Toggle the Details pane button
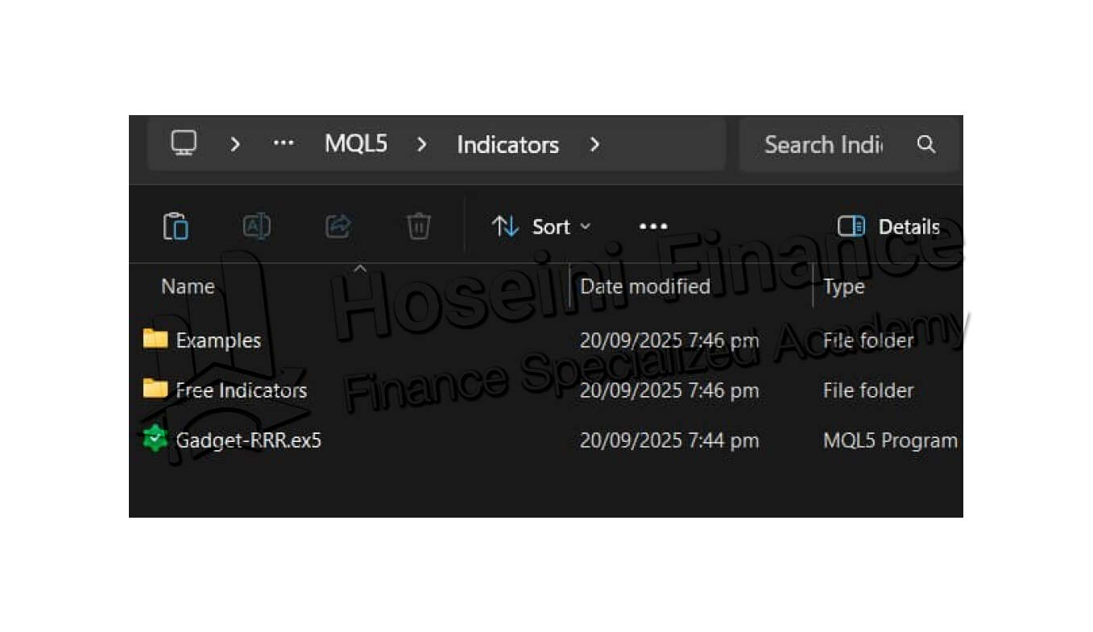This screenshot has height=632, width=1093. [x=888, y=227]
